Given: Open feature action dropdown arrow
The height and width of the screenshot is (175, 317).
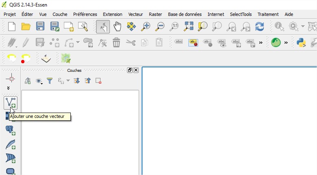Looking at the screenshot, I should tap(303, 26).
